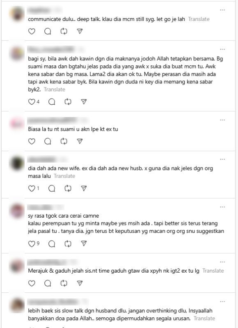Image resolution: width=238 pixels, height=328 pixels.
Task: Translate the 'lebih baek sis' comment
Action: coord(204,319)
